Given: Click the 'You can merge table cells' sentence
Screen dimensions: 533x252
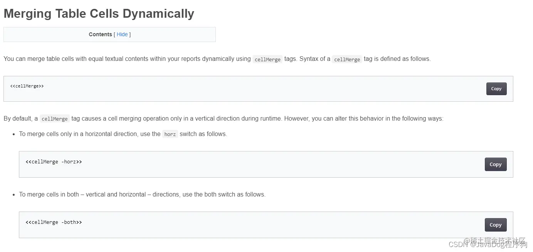Looking at the screenshot, I should 127,59.
